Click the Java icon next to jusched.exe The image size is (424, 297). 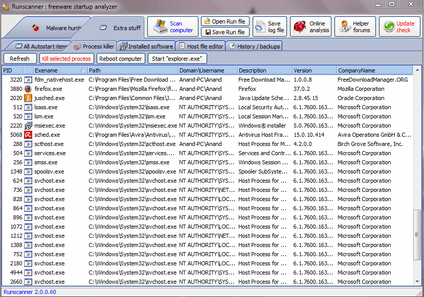28,98
